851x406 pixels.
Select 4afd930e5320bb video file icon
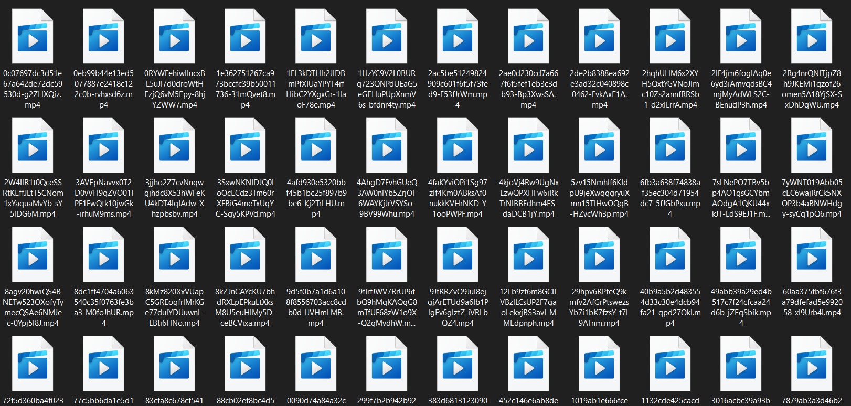[316, 146]
